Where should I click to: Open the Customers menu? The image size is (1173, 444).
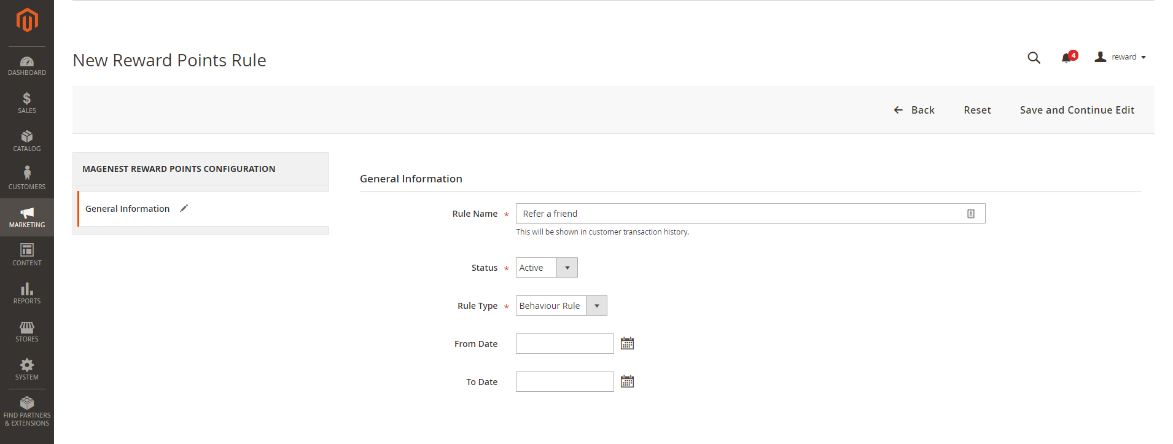pyautogui.click(x=27, y=179)
